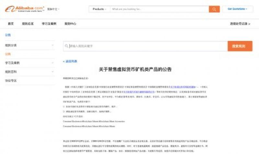Click the 'Blockchain Miner Accessories' category line
Screen dimensions: 259x154
point(94,121)
